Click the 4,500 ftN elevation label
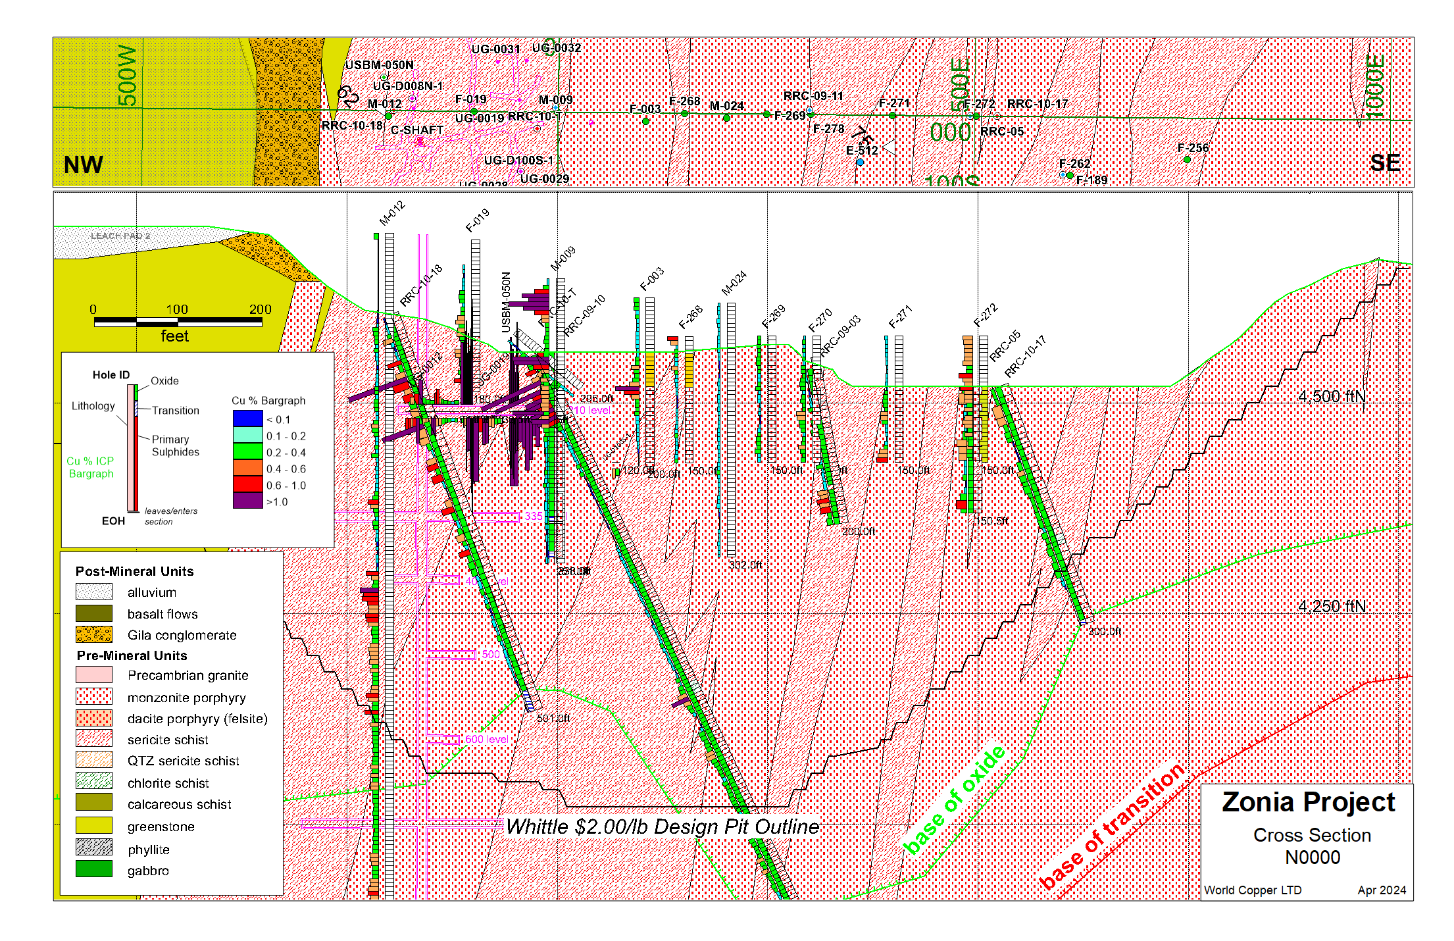Viewport: 1454px width, 941px height. tap(1331, 396)
